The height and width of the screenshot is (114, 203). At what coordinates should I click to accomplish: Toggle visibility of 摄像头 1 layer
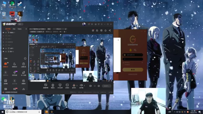pos(4,33)
